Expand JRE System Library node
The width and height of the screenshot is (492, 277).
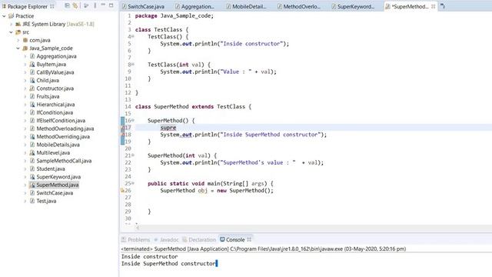pos(11,24)
